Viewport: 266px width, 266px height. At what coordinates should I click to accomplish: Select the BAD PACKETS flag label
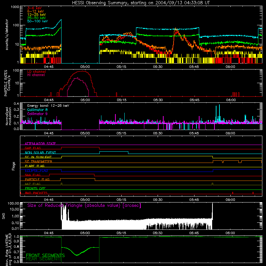[36, 193]
